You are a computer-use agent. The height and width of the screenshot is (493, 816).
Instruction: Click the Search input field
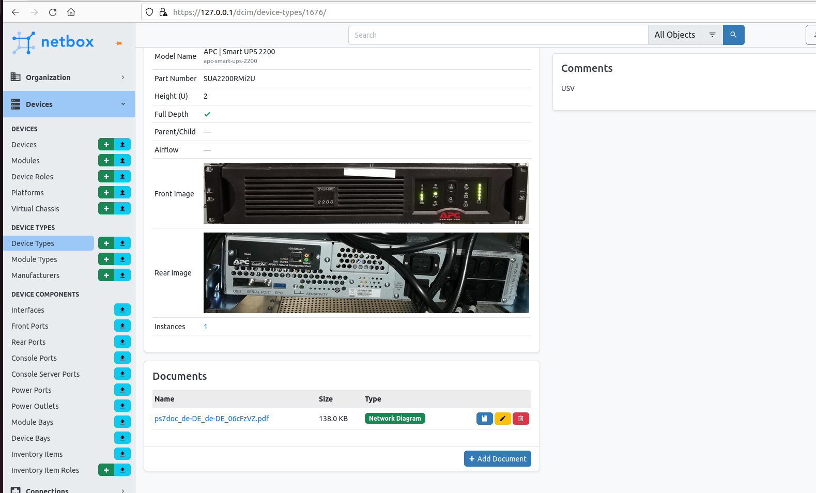[x=498, y=35]
